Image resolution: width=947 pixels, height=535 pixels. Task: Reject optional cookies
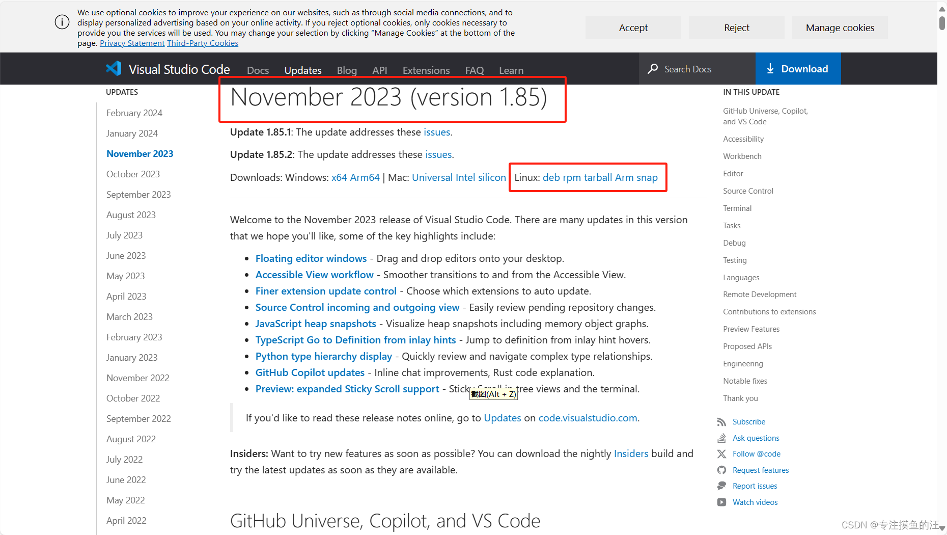[737, 28]
